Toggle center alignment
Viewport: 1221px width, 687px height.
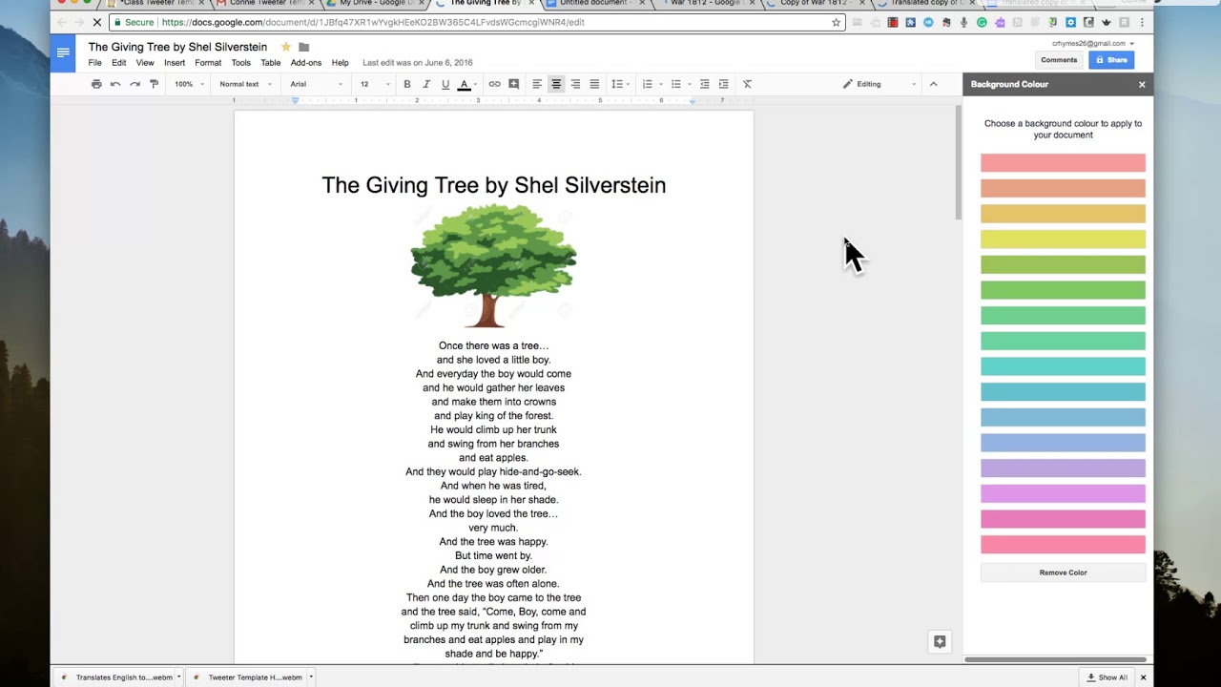[x=556, y=84]
